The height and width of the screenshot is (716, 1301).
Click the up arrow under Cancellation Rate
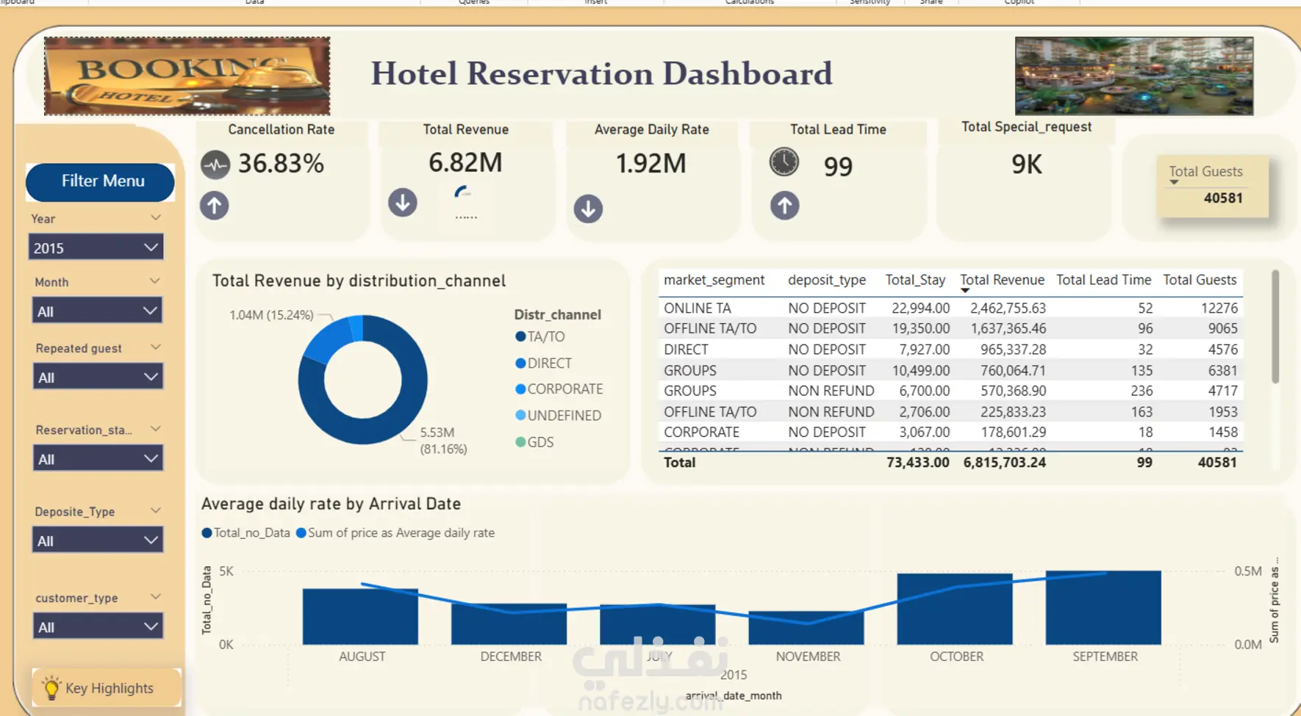pyautogui.click(x=215, y=206)
